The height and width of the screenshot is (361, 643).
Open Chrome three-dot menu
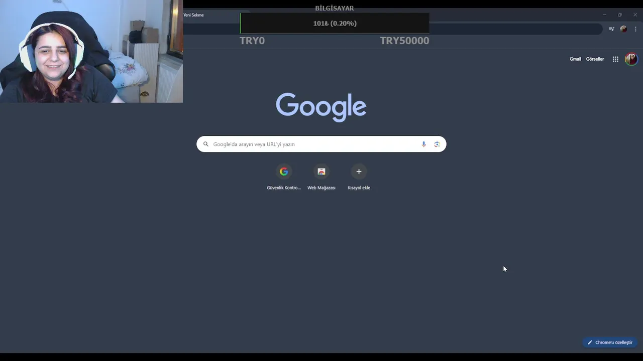pos(635,29)
